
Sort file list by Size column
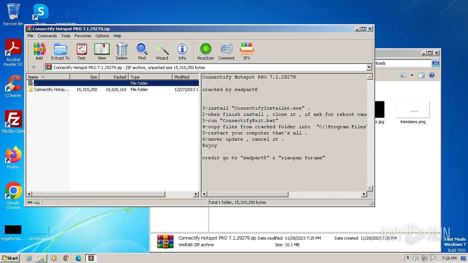pos(84,77)
